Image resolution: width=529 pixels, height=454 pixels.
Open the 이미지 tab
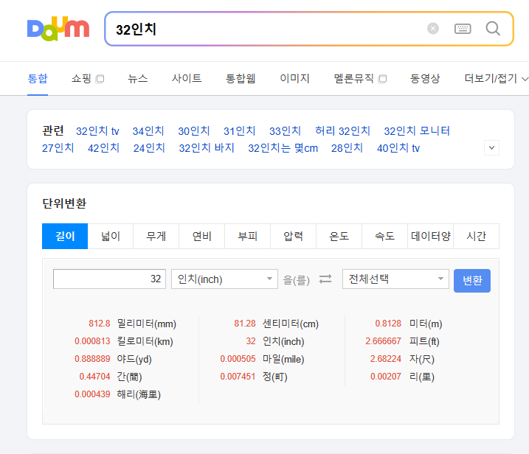click(295, 79)
